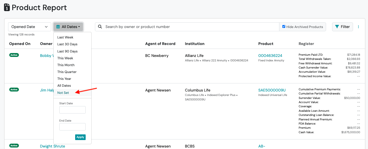Choose This Month option
Screen dimensions: 368x149
66,65
